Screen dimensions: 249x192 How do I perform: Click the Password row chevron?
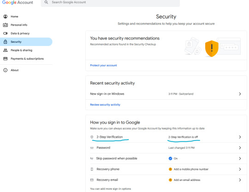[240, 148]
